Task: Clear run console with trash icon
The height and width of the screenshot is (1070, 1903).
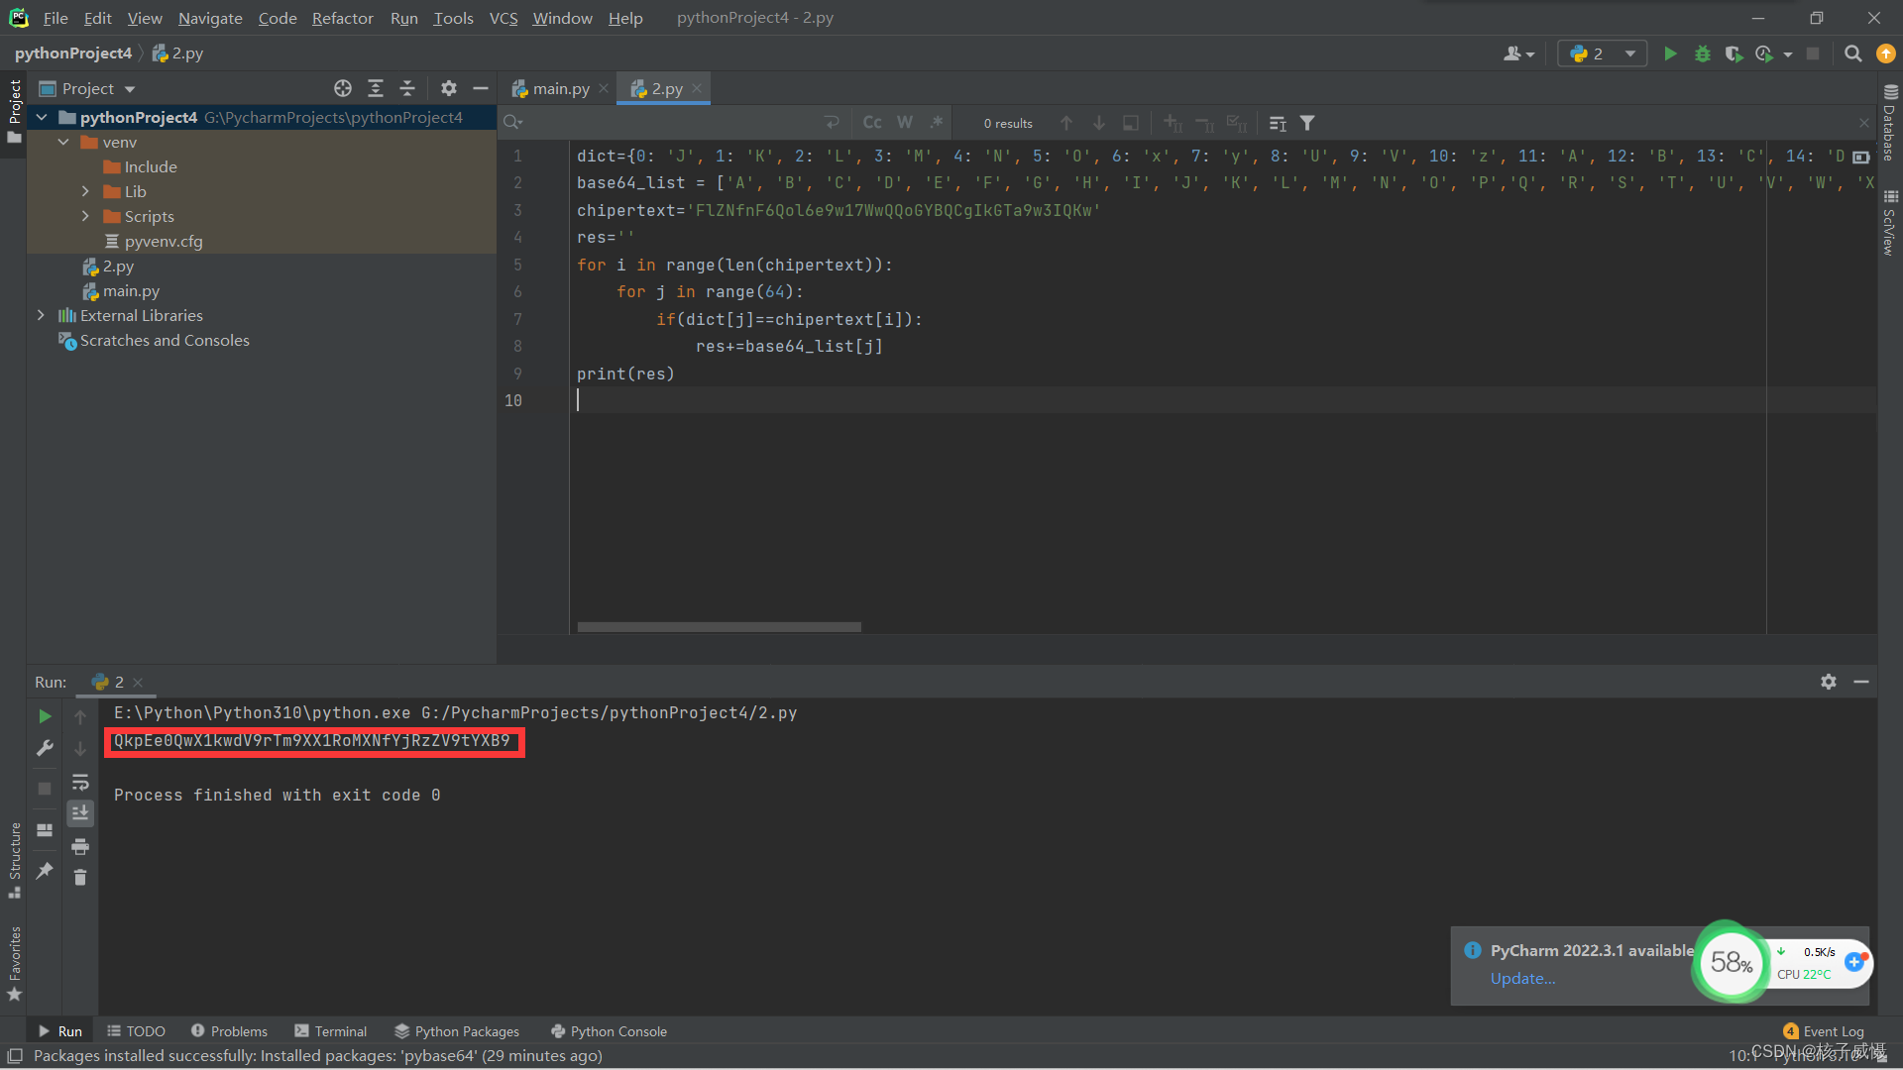Action: 80,878
